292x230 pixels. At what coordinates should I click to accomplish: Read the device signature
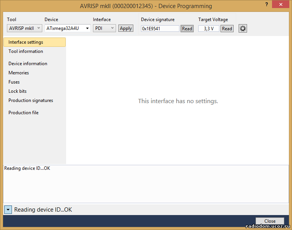[187, 29]
